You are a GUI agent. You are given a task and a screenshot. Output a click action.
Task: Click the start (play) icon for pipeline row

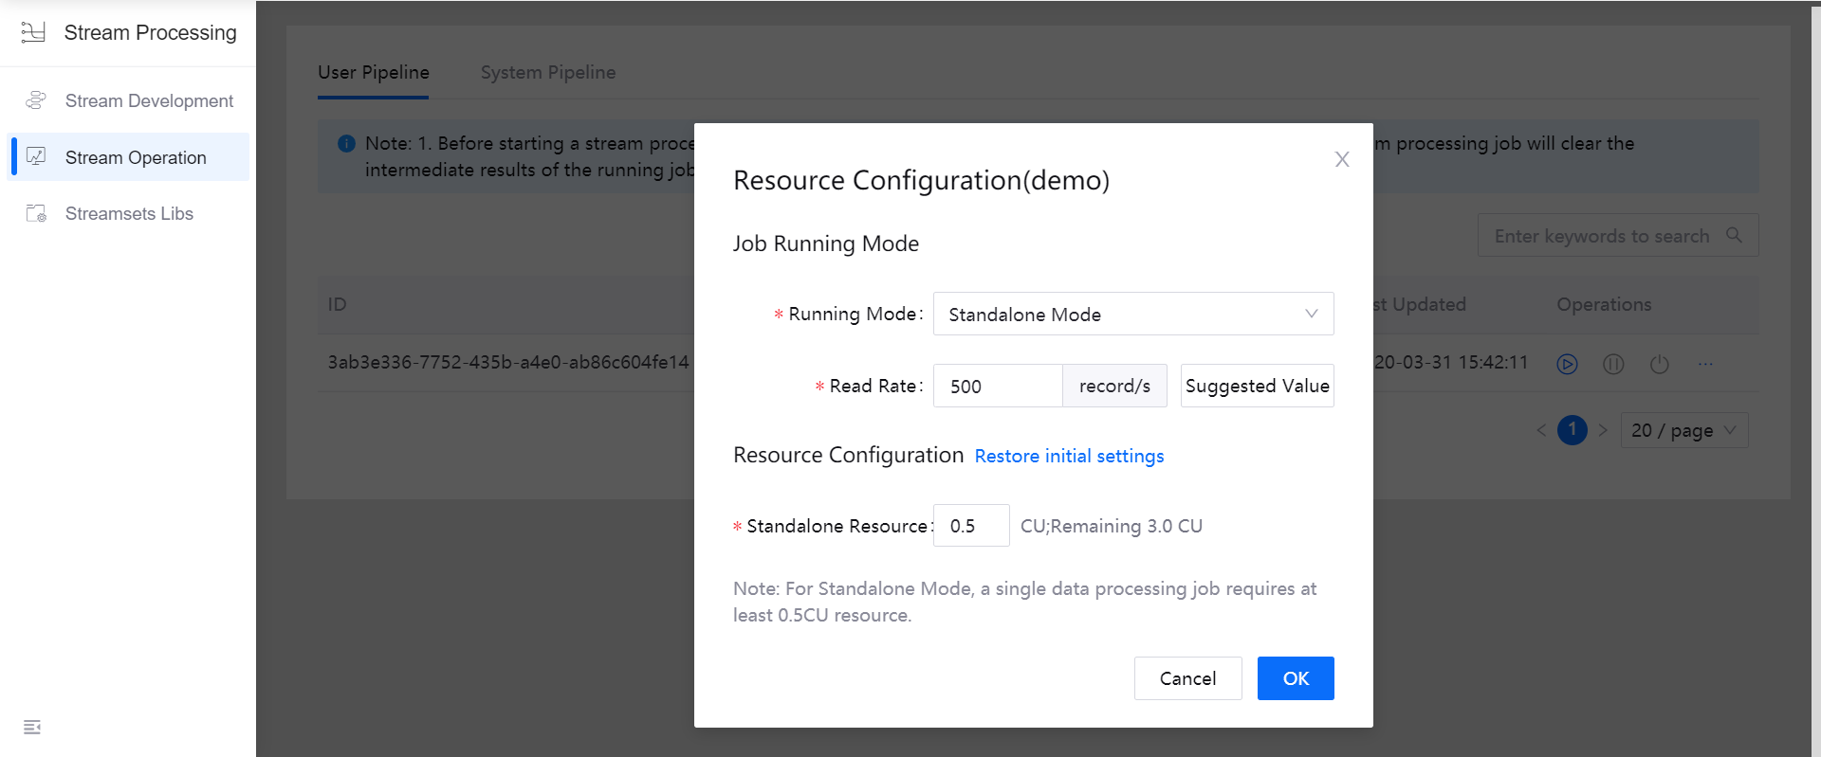(x=1567, y=364)
